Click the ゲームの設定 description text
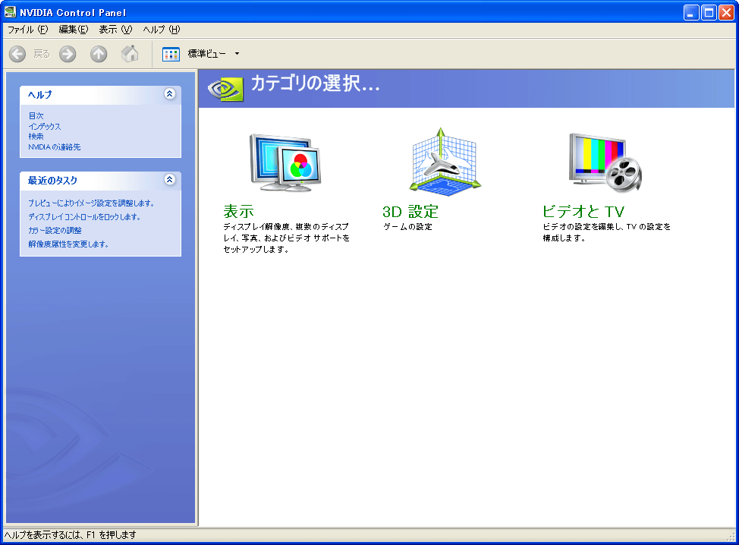739x545 pixels. pos(407,227)
